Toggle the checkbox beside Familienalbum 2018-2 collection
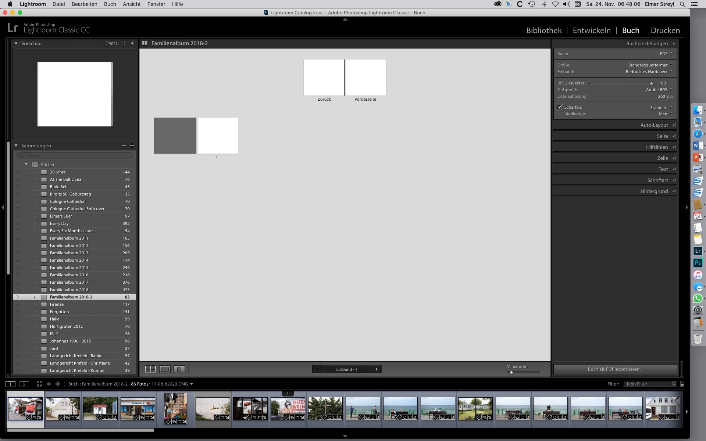This screenshot has height=441, width=706. (17, 297)
